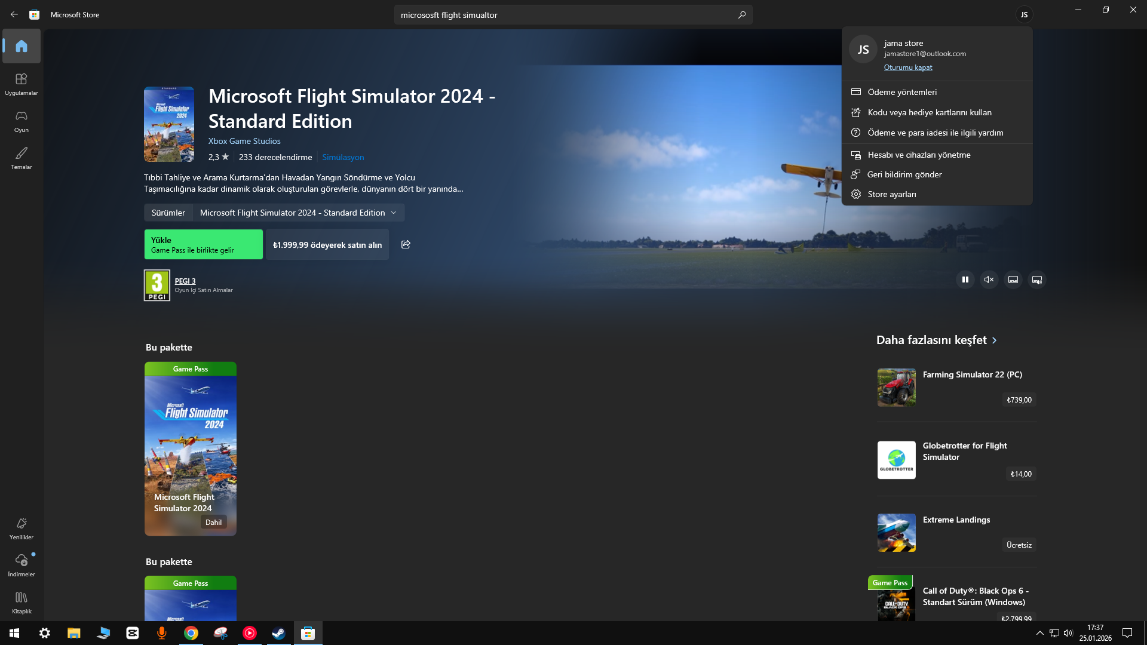Toggle trailer subtitles
Image resolution: width=1147 pixels, height=645 pixels.
tap(1013, 279)
